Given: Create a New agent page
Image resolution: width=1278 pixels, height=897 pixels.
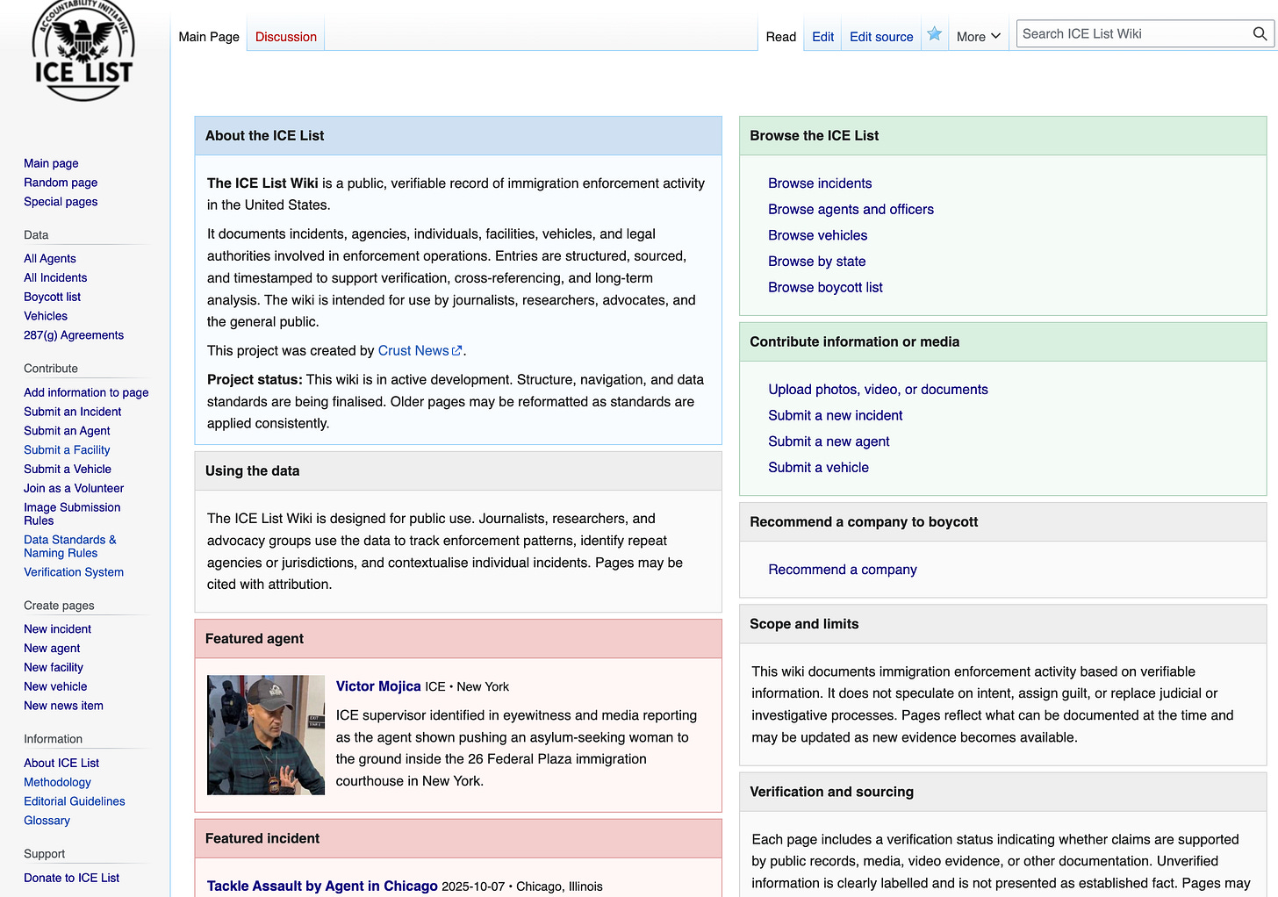Looking at the screenshot, I should coord(52,649).
